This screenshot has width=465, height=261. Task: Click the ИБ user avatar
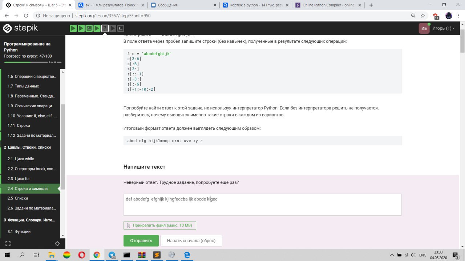tap(424, 28)
